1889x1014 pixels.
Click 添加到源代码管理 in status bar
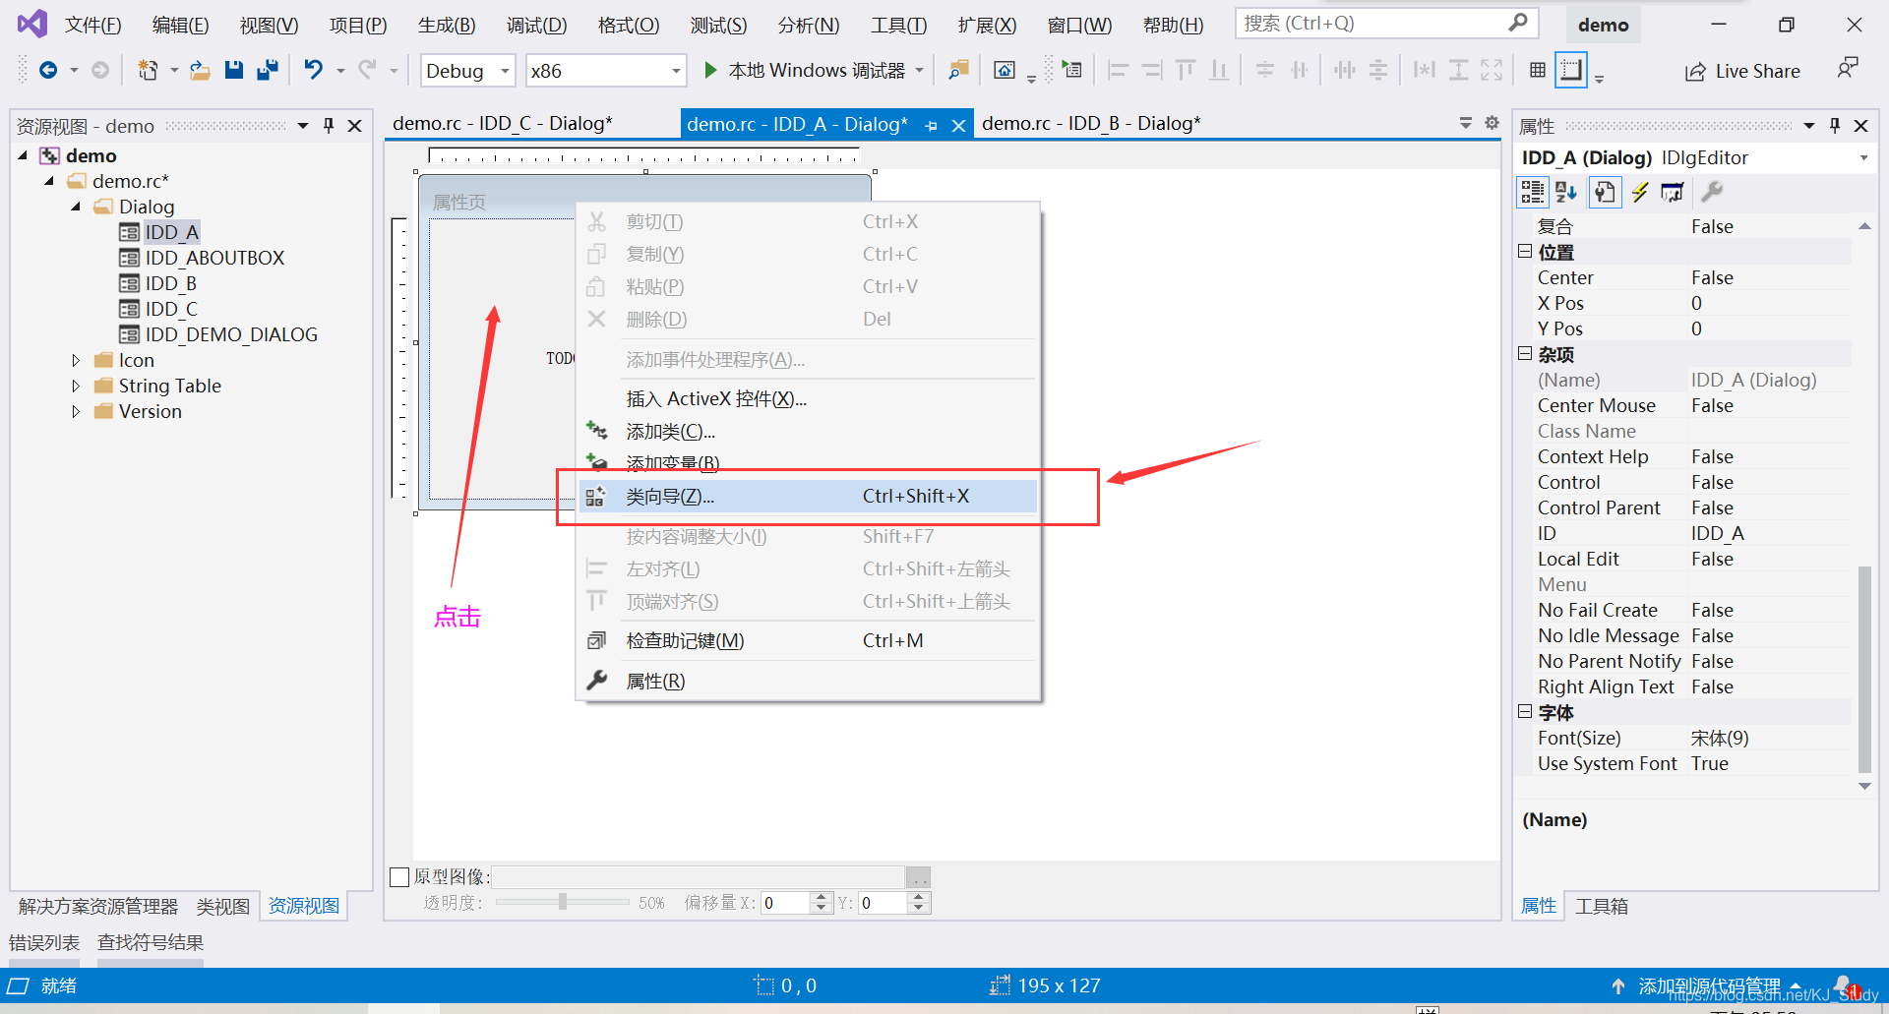point(1709,985)
